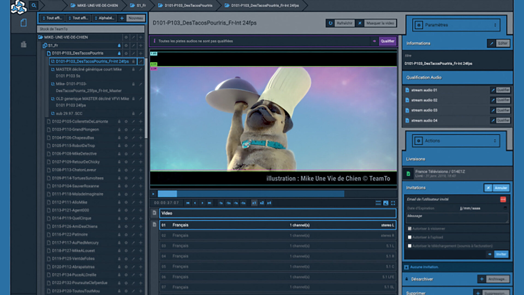
Task: Click the snapshot image icon in player bar
Action: click(386, 203)
